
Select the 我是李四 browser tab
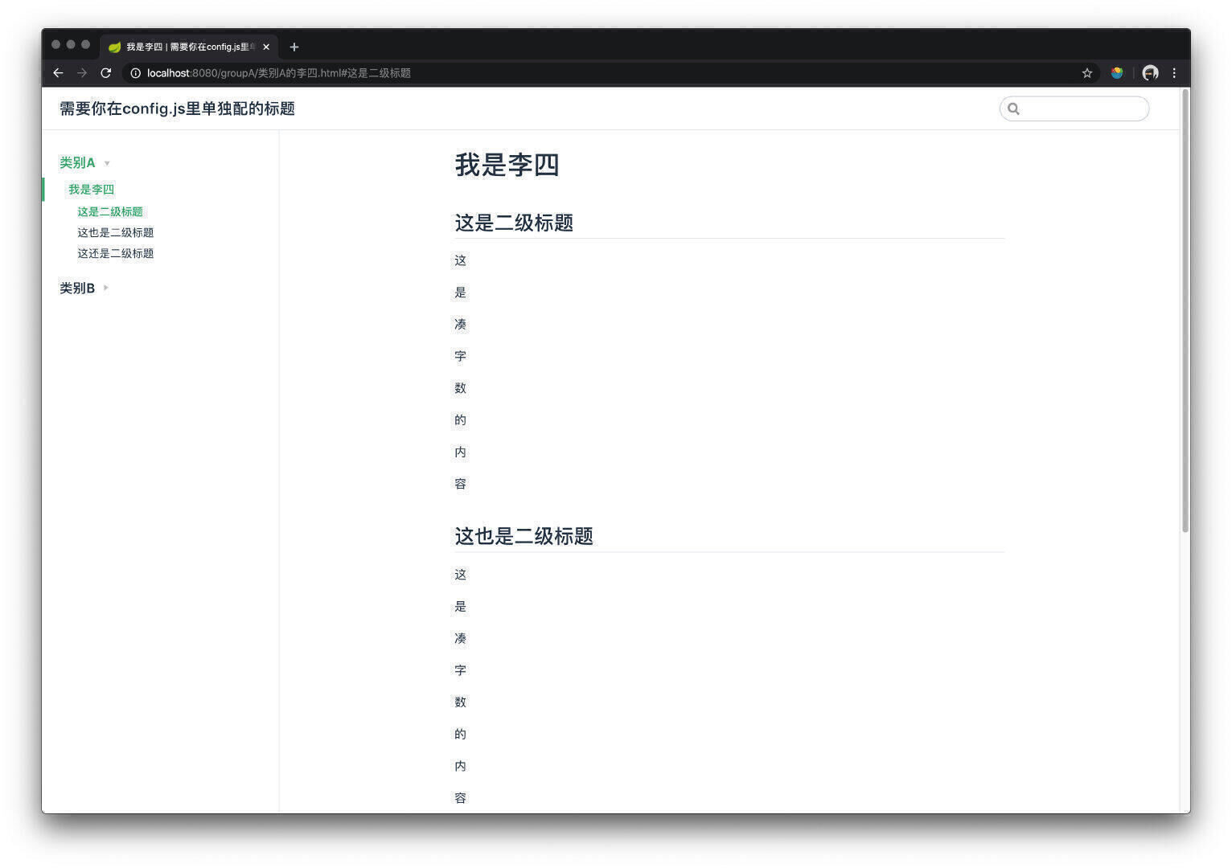tap(189, 47)
